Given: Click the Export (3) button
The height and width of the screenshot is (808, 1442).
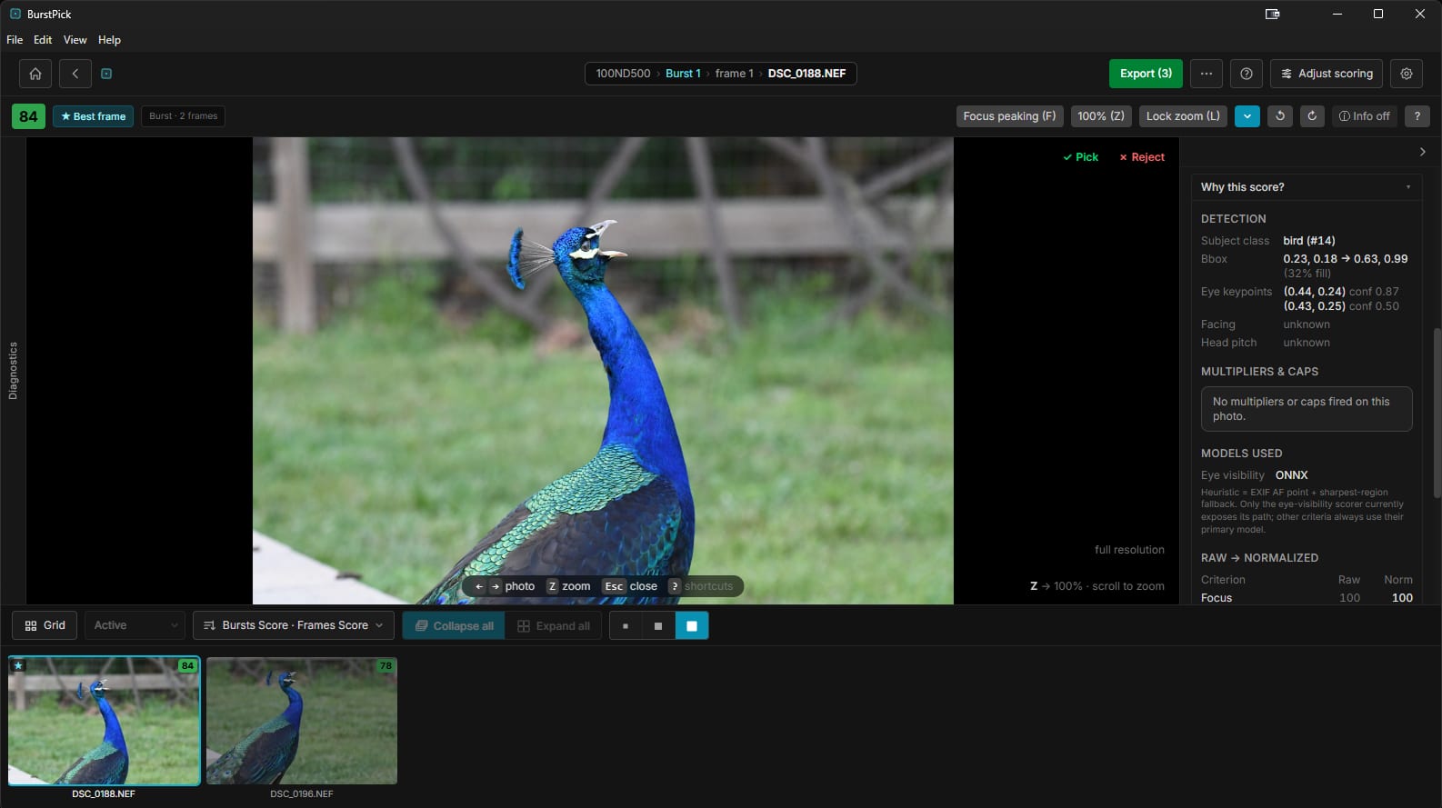Looking at the screenshot, I should [x=1146, y=74].
